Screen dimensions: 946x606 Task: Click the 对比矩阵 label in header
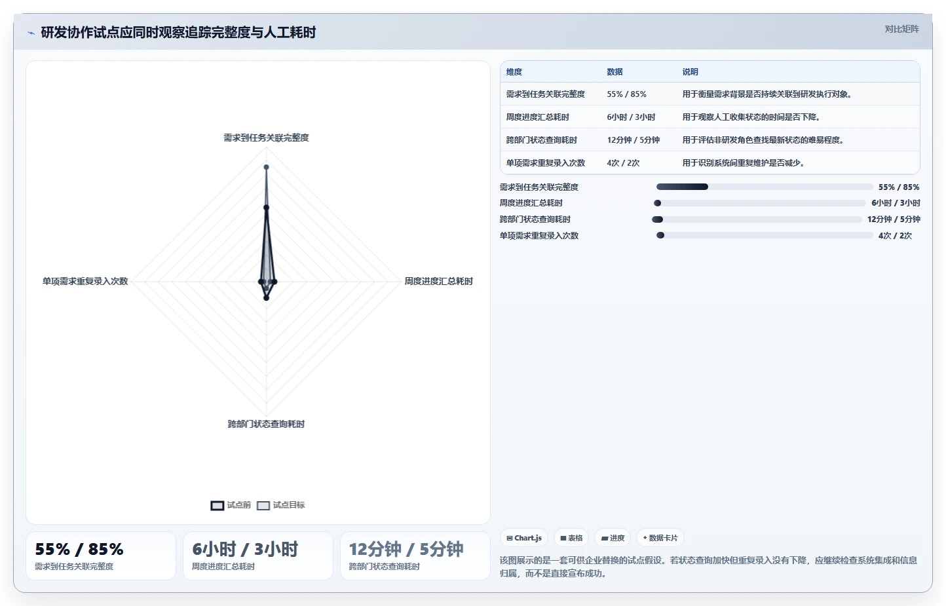[x=901, y=29]
